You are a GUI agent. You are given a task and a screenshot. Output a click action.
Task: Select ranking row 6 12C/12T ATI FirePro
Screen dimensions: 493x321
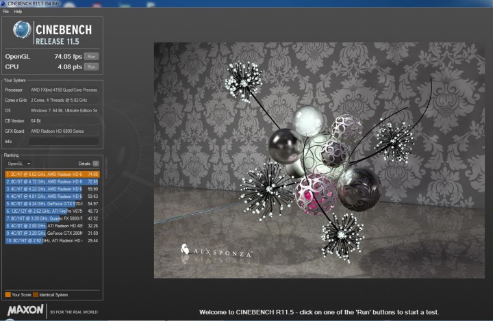pos(52,211)
